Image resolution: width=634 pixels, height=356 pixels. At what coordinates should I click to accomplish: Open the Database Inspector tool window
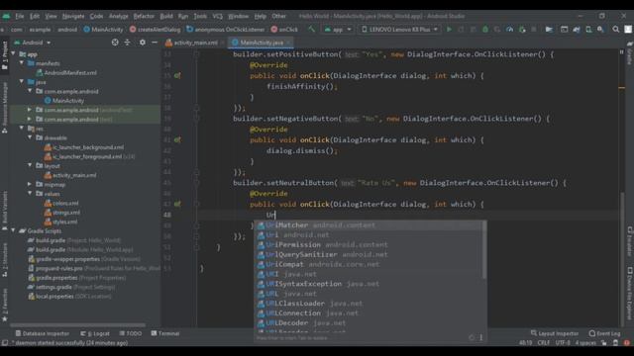pos(42,333)
